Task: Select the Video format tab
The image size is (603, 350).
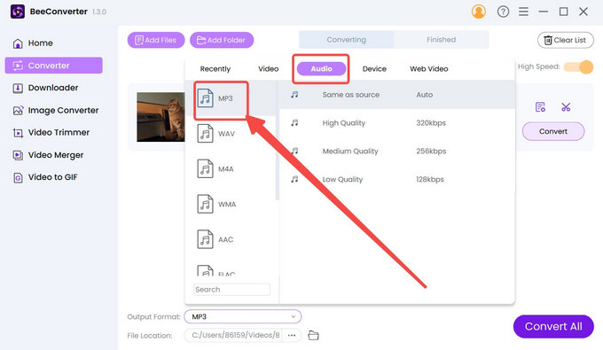Action: [269, 69]
